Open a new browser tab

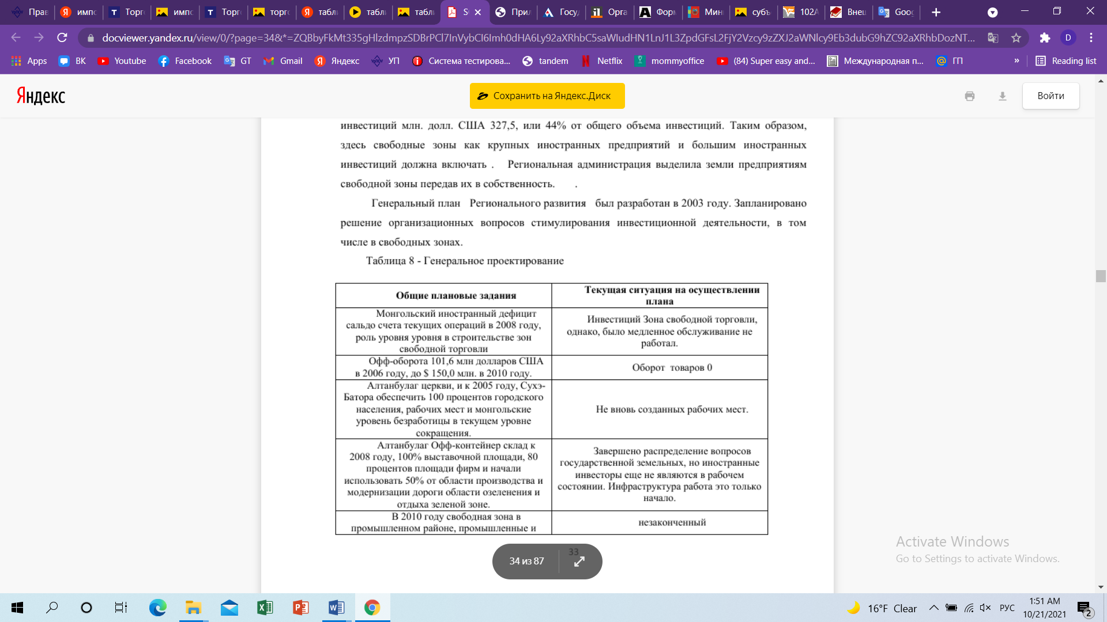pyautogui.click(x=936, y=12)
